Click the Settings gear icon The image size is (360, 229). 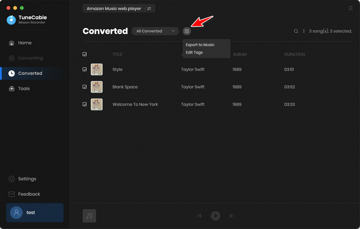pos(12,179)
